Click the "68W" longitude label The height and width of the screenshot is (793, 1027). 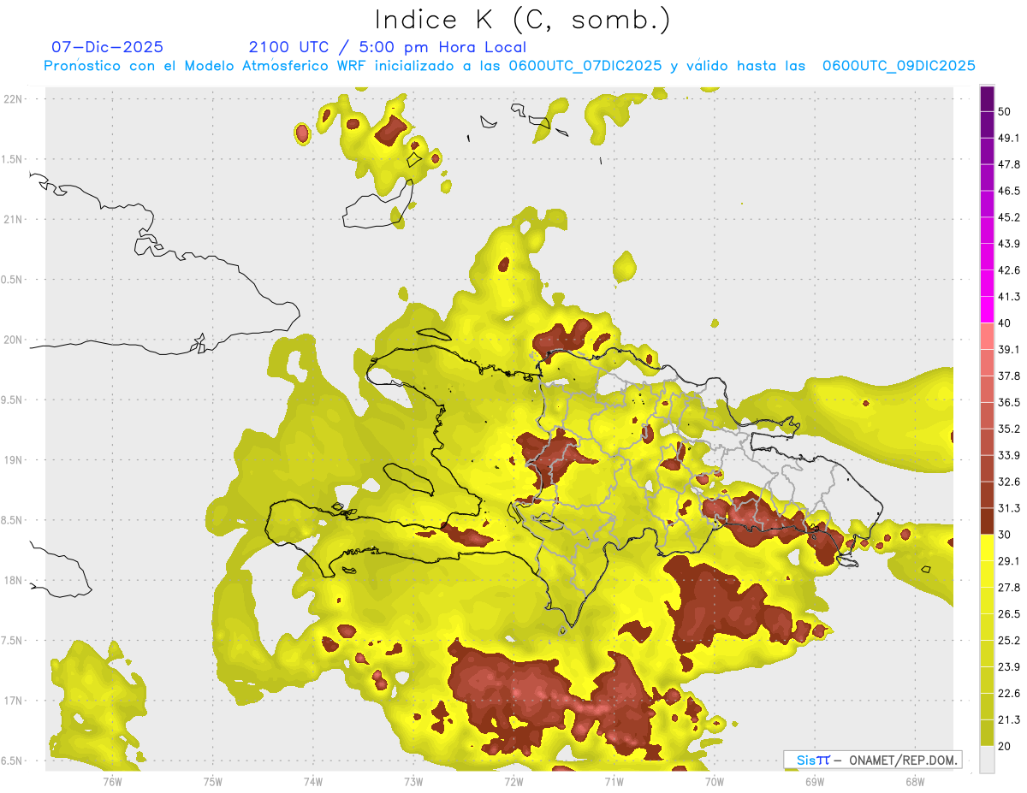tap(914, 781)
